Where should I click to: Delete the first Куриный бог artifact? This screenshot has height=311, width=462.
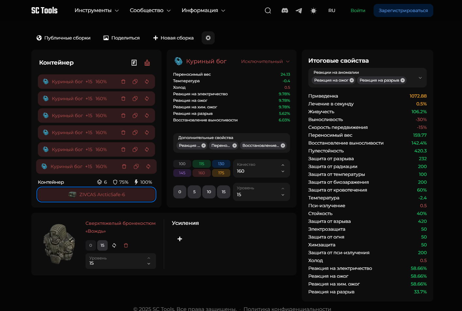pos(123,82)
